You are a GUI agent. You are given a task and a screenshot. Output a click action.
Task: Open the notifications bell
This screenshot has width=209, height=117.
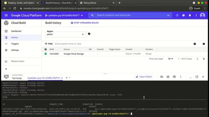pyautogui.click(x=190, y=15)
